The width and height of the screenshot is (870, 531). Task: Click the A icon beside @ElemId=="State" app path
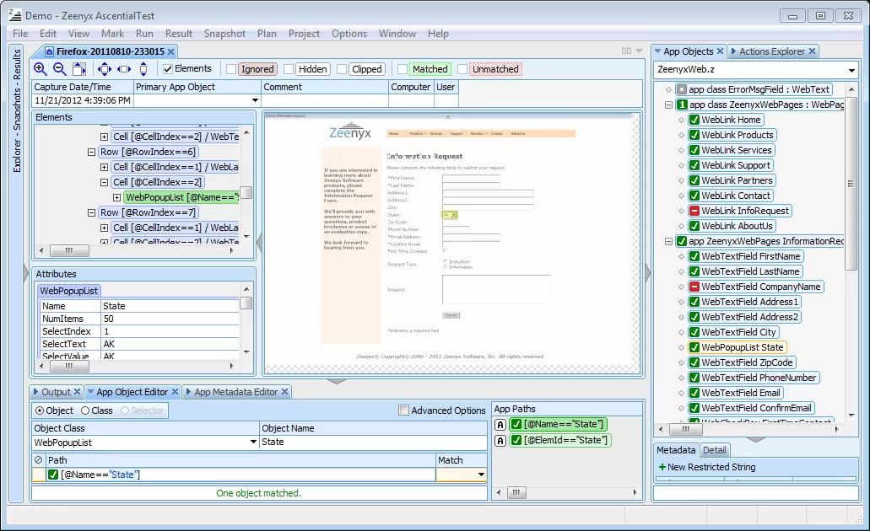pyautogui.click(x=500, y=441)
